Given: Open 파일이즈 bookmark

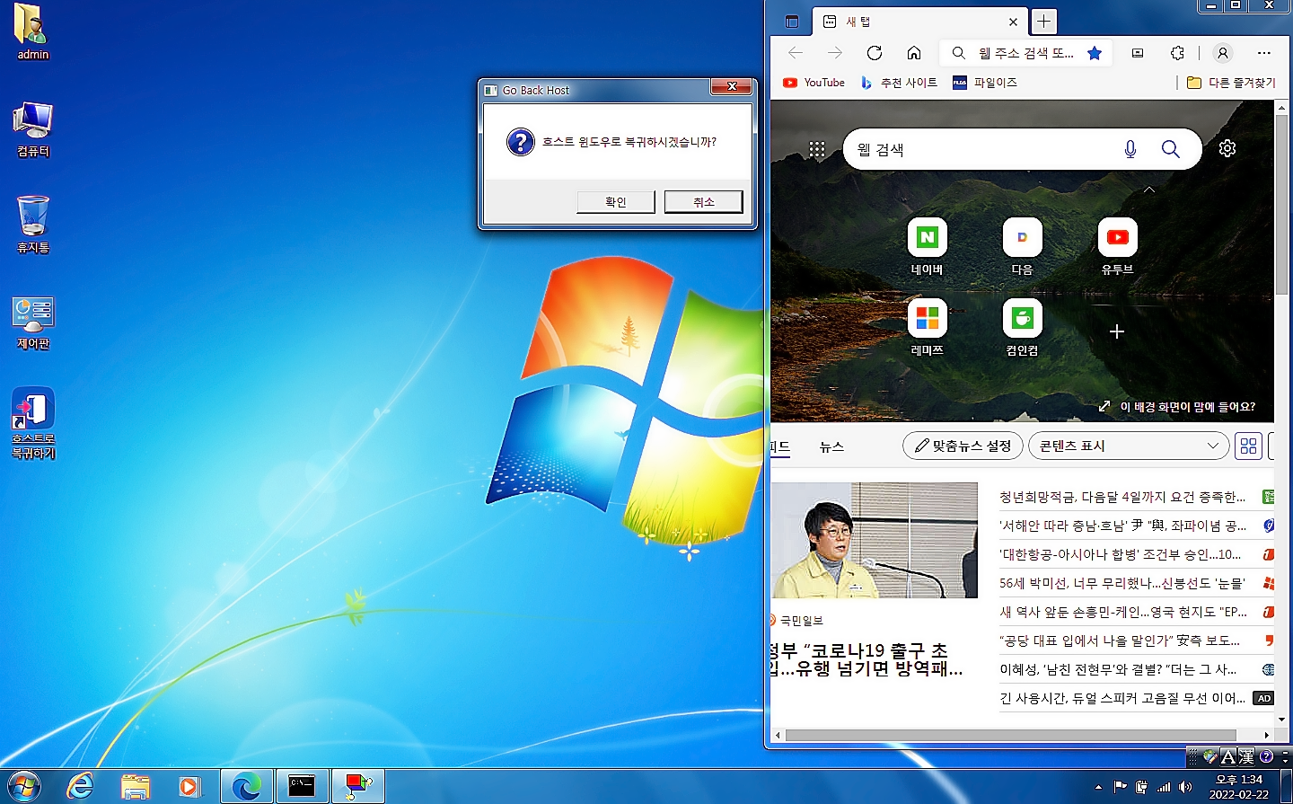Looking at the screenshot, I should click(985, 83).
